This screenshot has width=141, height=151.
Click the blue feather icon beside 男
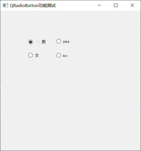[38, 41]
